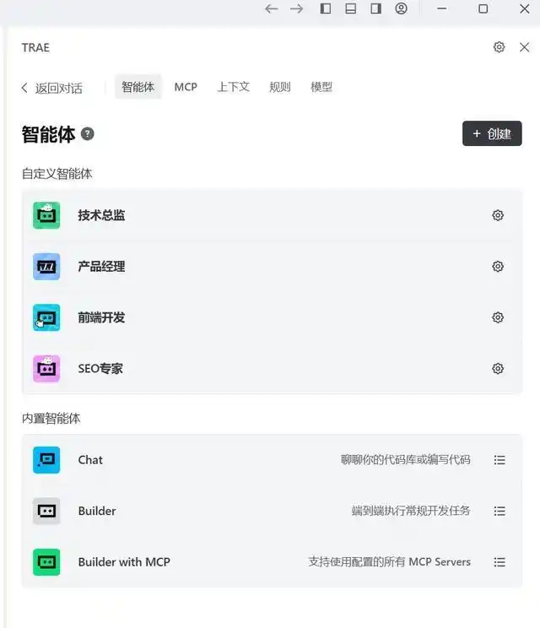Click the Chat agent icon
540x628 pixels.
[x=46, y=460]
